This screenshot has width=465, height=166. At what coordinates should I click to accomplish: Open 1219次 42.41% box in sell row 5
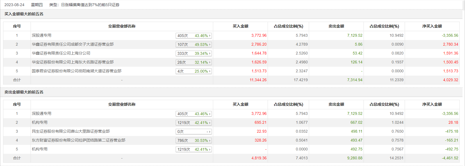tap(194, 149)
